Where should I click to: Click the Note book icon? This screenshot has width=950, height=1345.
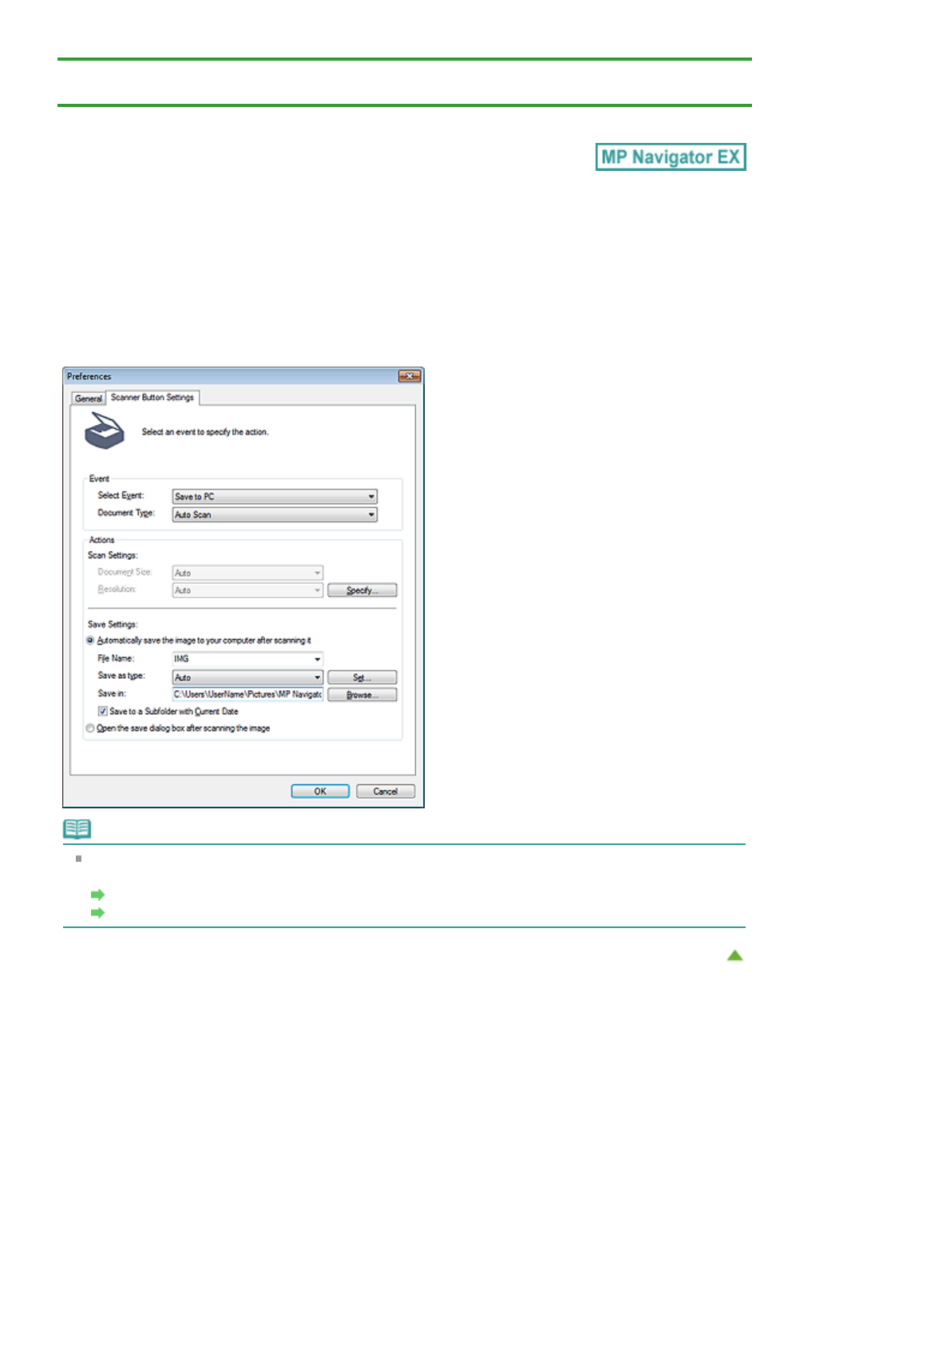click(x=77, y=829)
